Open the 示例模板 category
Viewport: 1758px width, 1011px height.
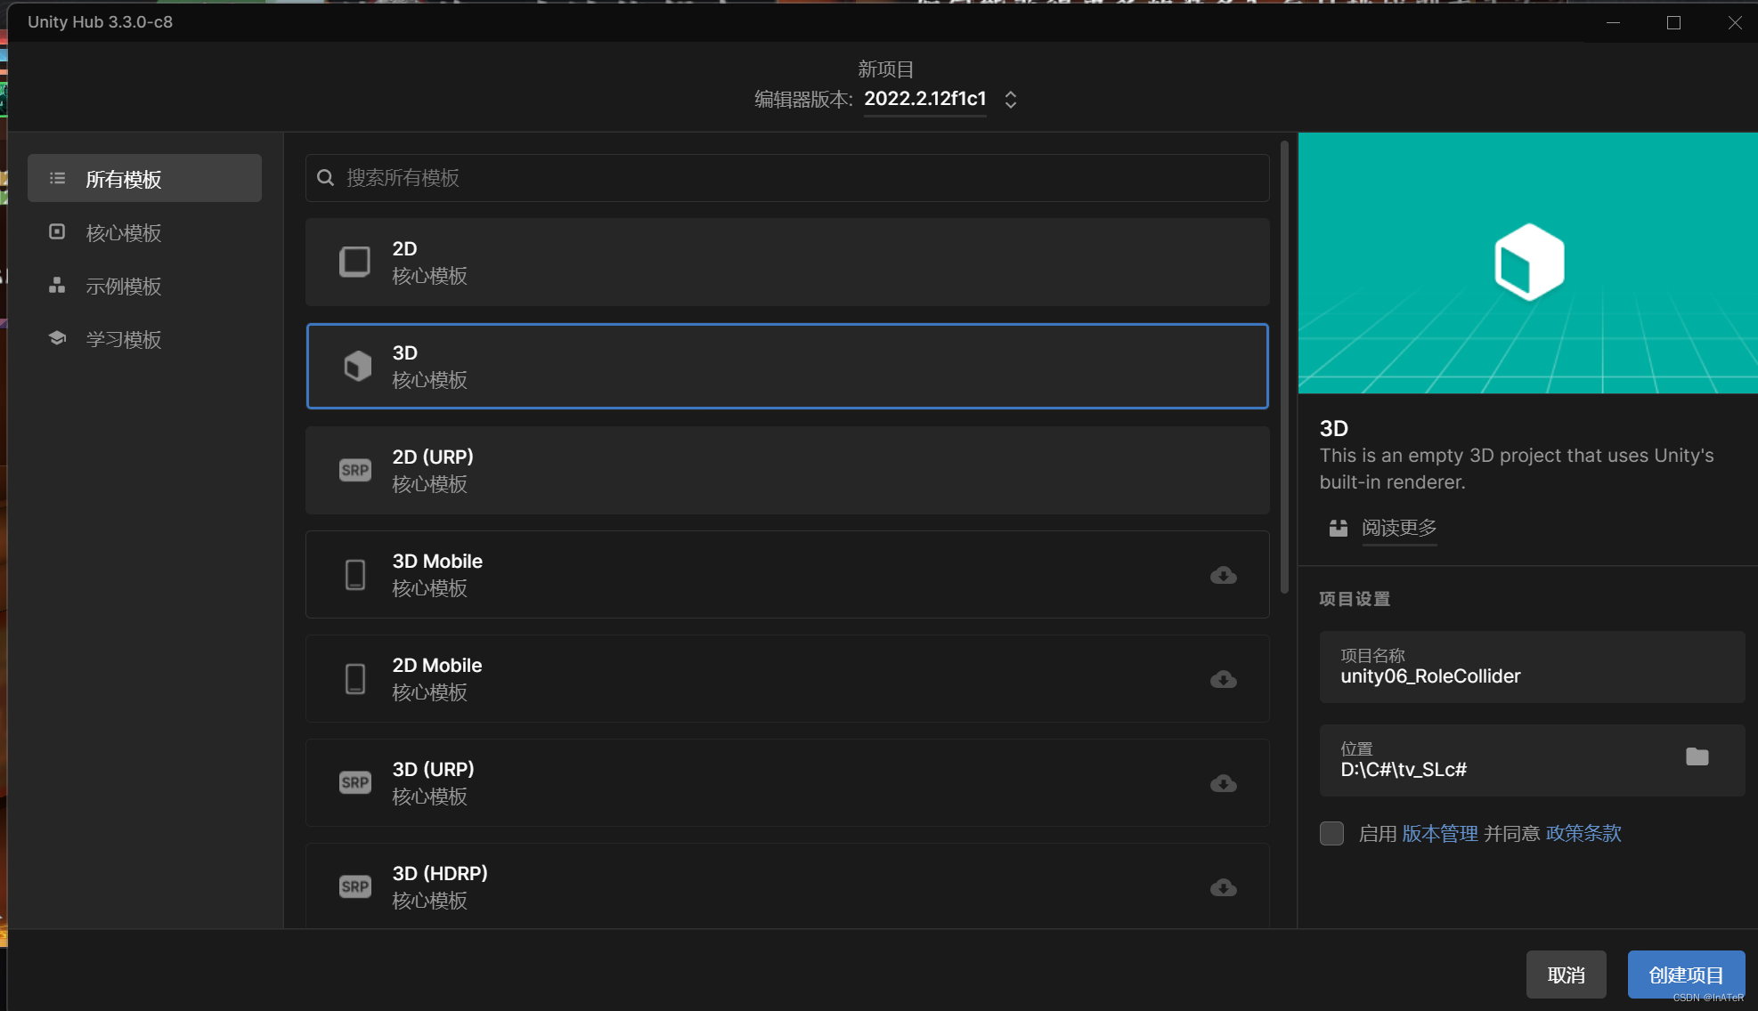(123, 286)
